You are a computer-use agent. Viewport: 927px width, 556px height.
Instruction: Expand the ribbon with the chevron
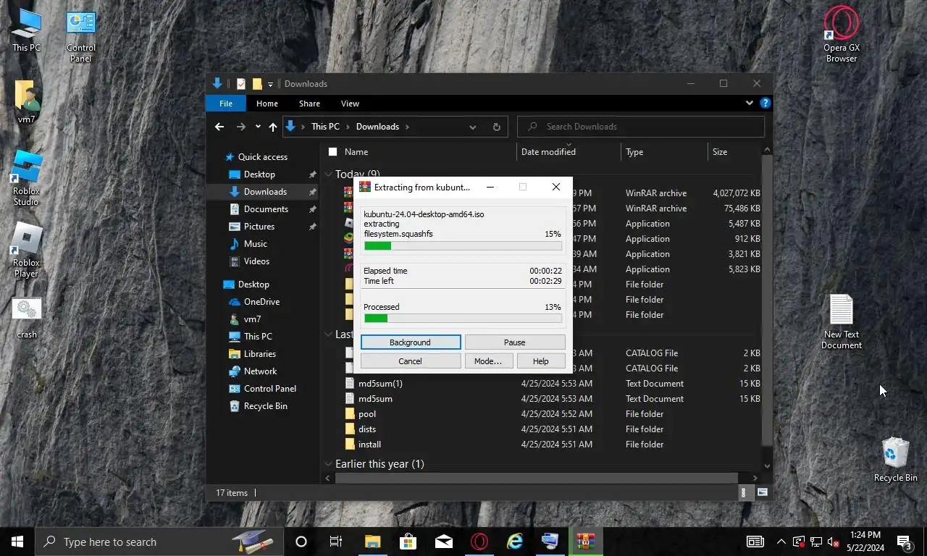750,104
